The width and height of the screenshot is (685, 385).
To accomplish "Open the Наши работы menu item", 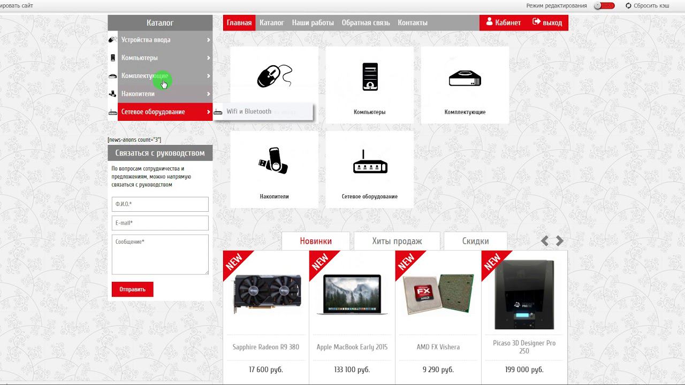I will tap(313, 22).
